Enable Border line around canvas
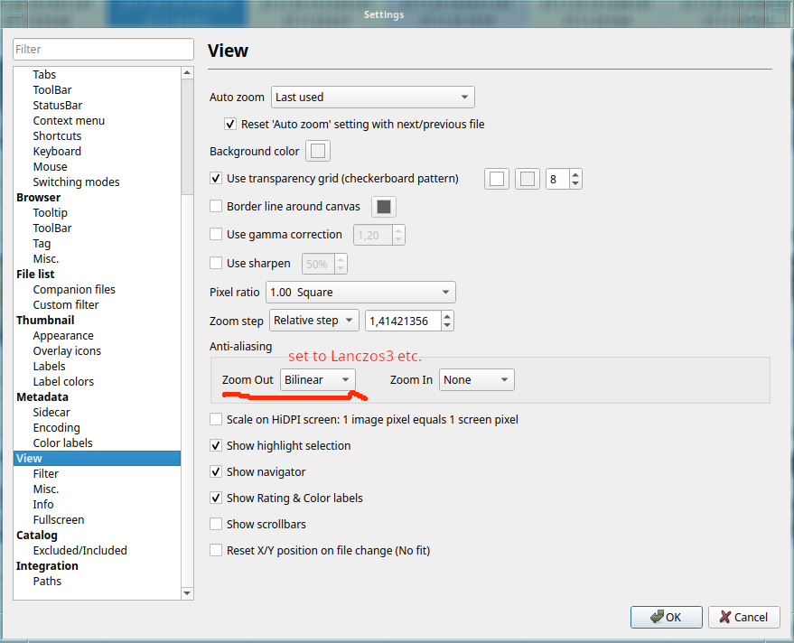 (216, 206)
